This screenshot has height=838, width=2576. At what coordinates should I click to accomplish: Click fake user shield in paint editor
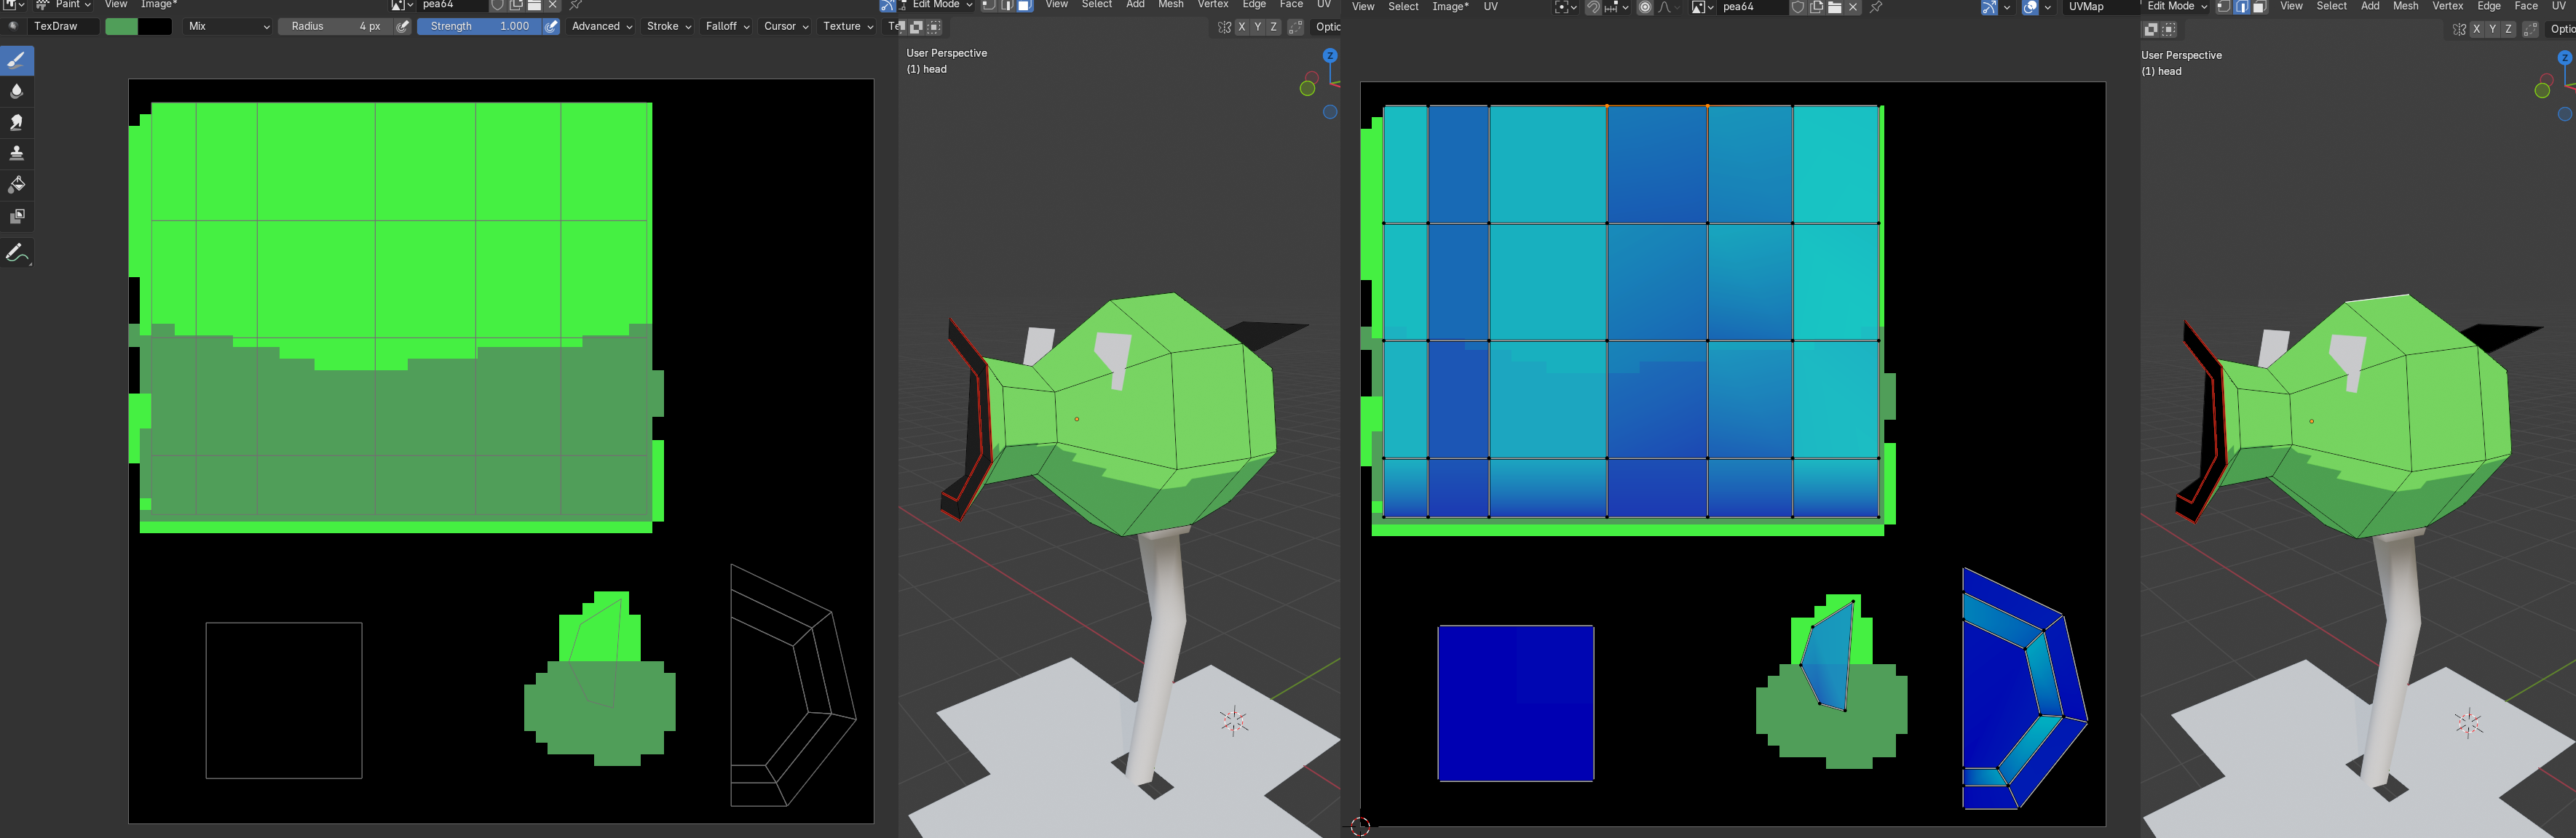pyautogui.click(x=497, y=5)
